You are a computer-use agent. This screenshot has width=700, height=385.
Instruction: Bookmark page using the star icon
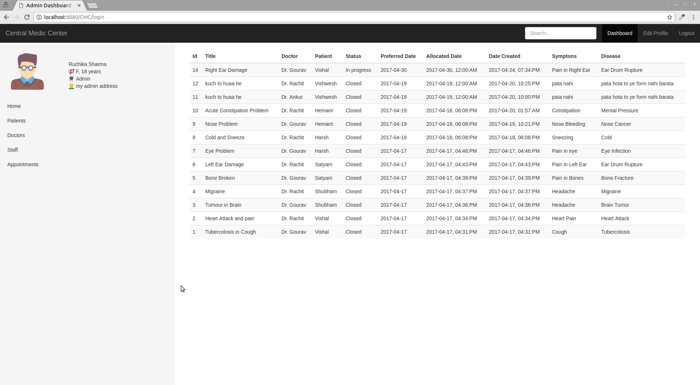click(x=670, y=17)
